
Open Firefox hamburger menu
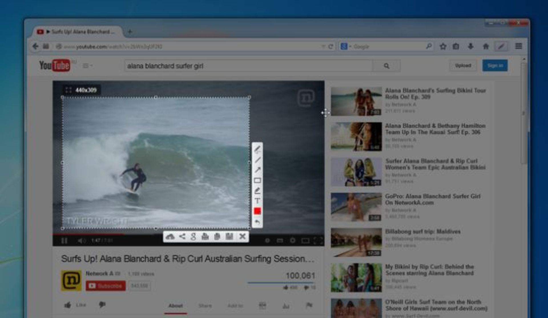coord(519,46)
